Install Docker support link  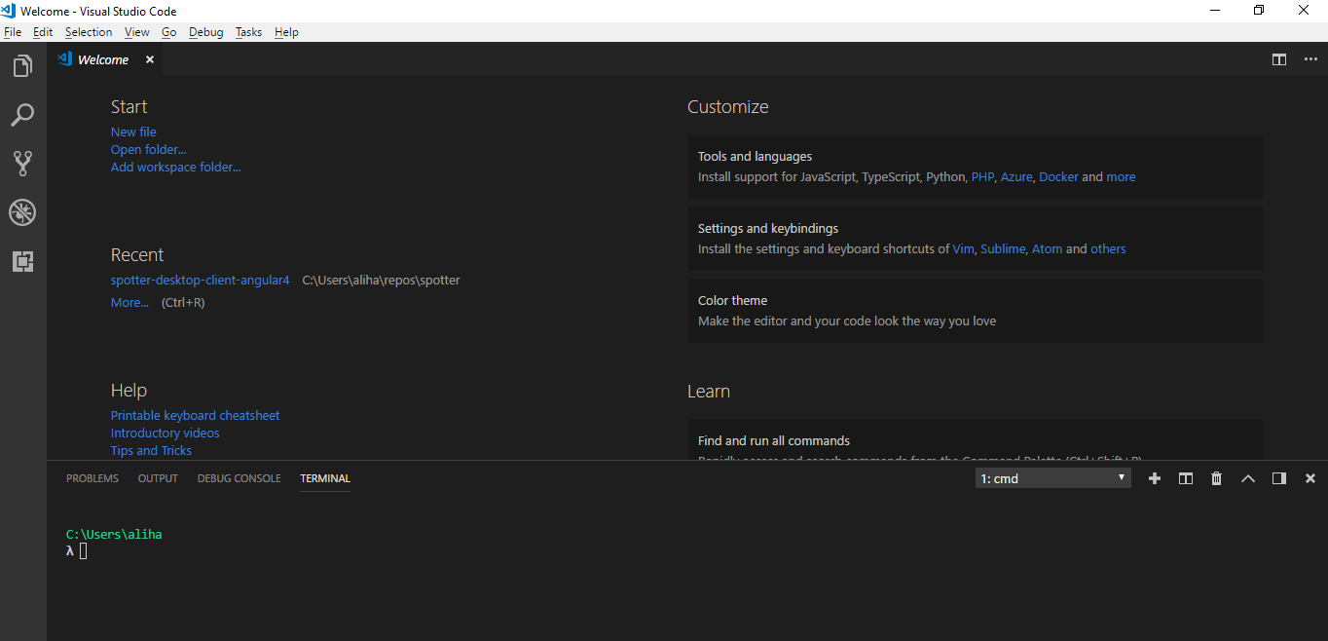point(1058,176)
